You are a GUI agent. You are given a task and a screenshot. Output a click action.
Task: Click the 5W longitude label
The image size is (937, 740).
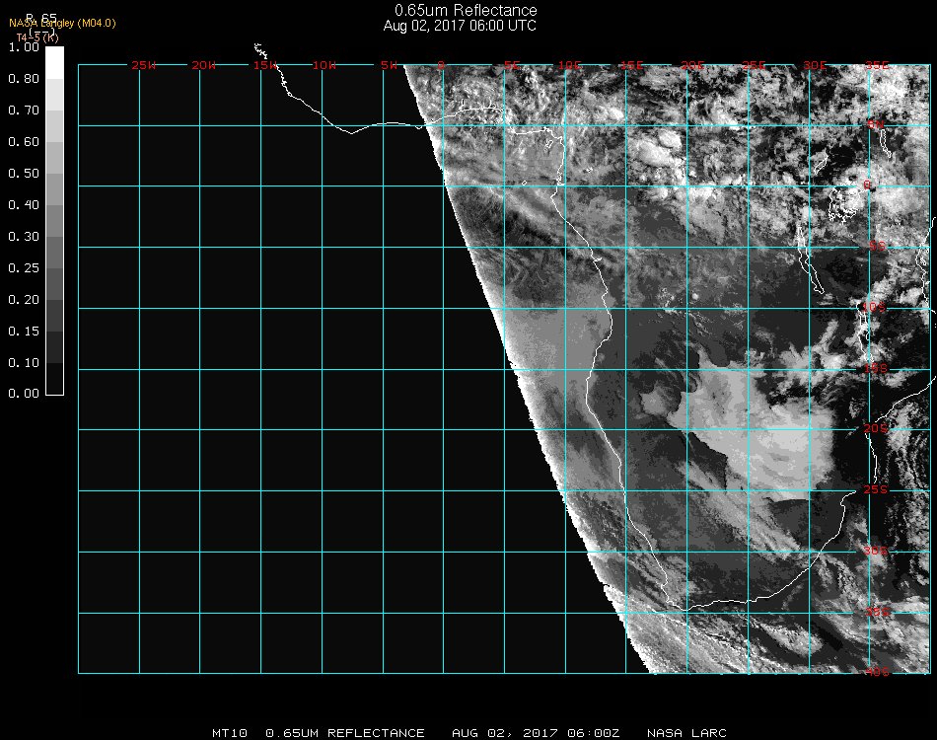point(389,65)
